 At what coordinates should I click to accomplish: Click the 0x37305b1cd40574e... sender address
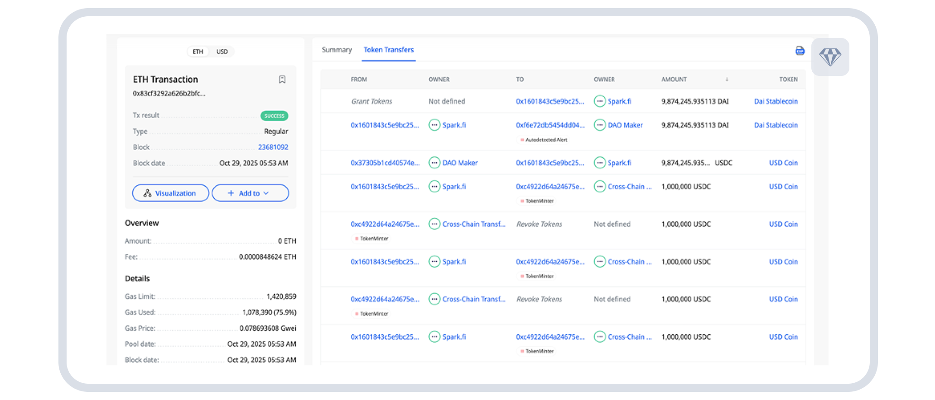(x=385, y=163)
